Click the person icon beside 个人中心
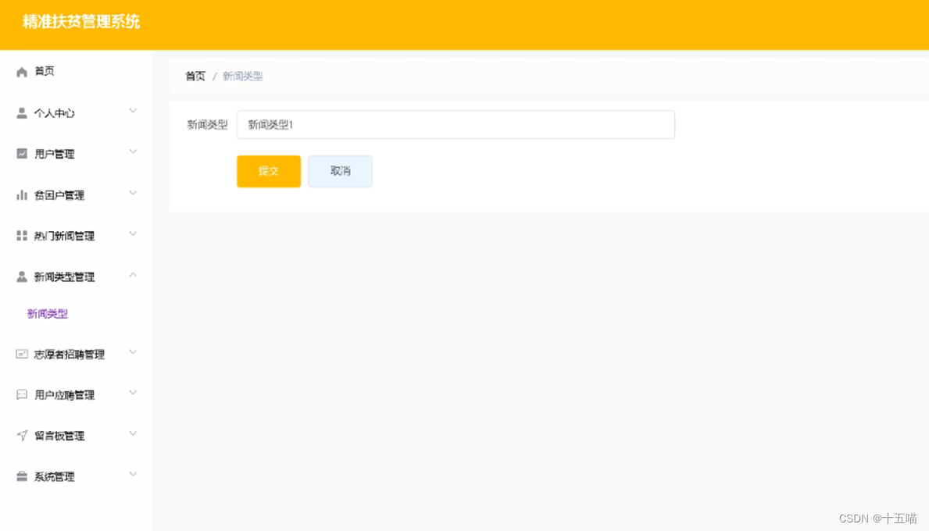This screenshot has height=531, width=929. pyautogui.click(x=22, y=113)
